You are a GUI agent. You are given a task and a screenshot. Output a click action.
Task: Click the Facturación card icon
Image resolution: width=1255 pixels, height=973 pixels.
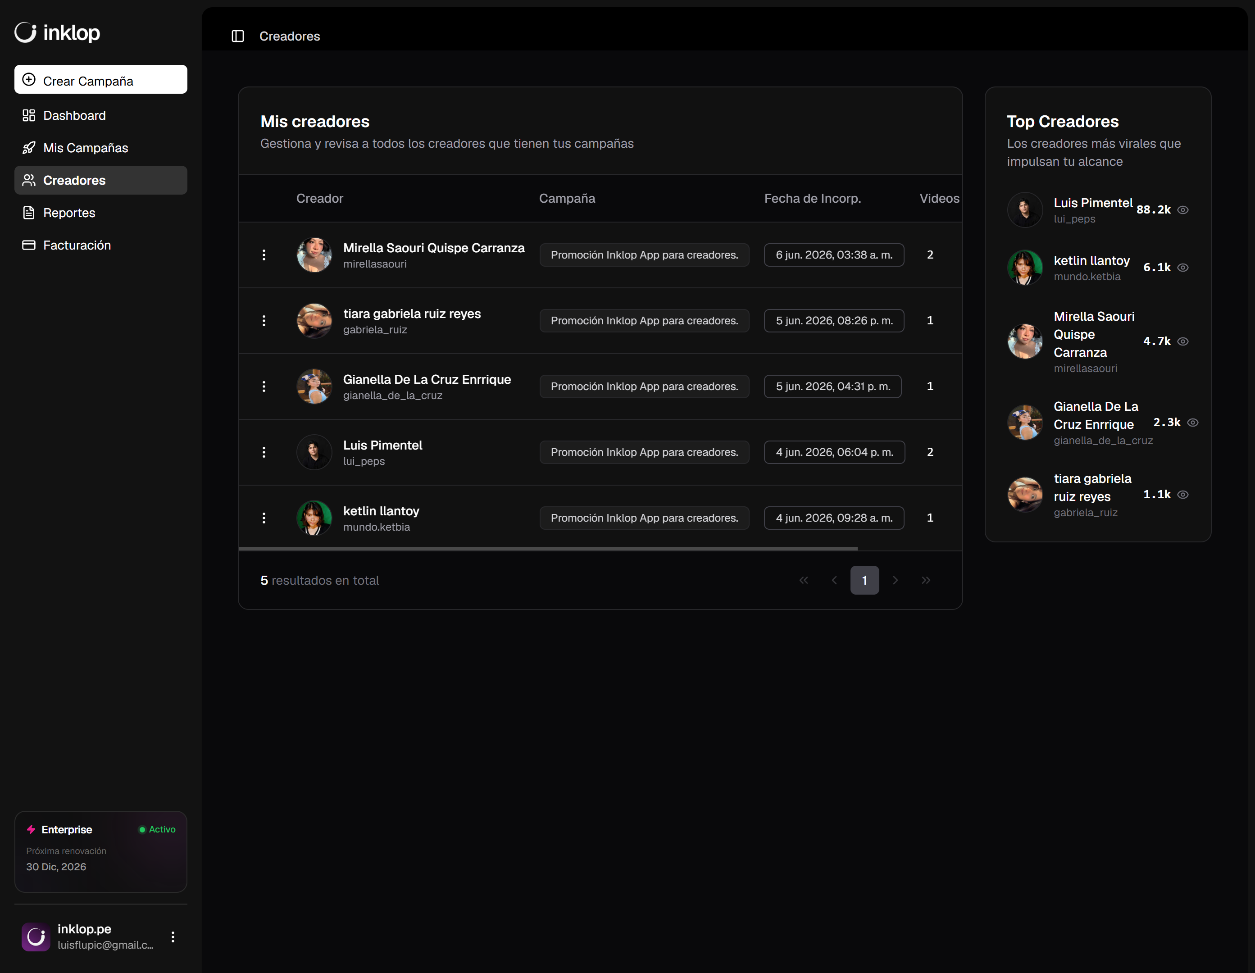click(x=29, y=246)
